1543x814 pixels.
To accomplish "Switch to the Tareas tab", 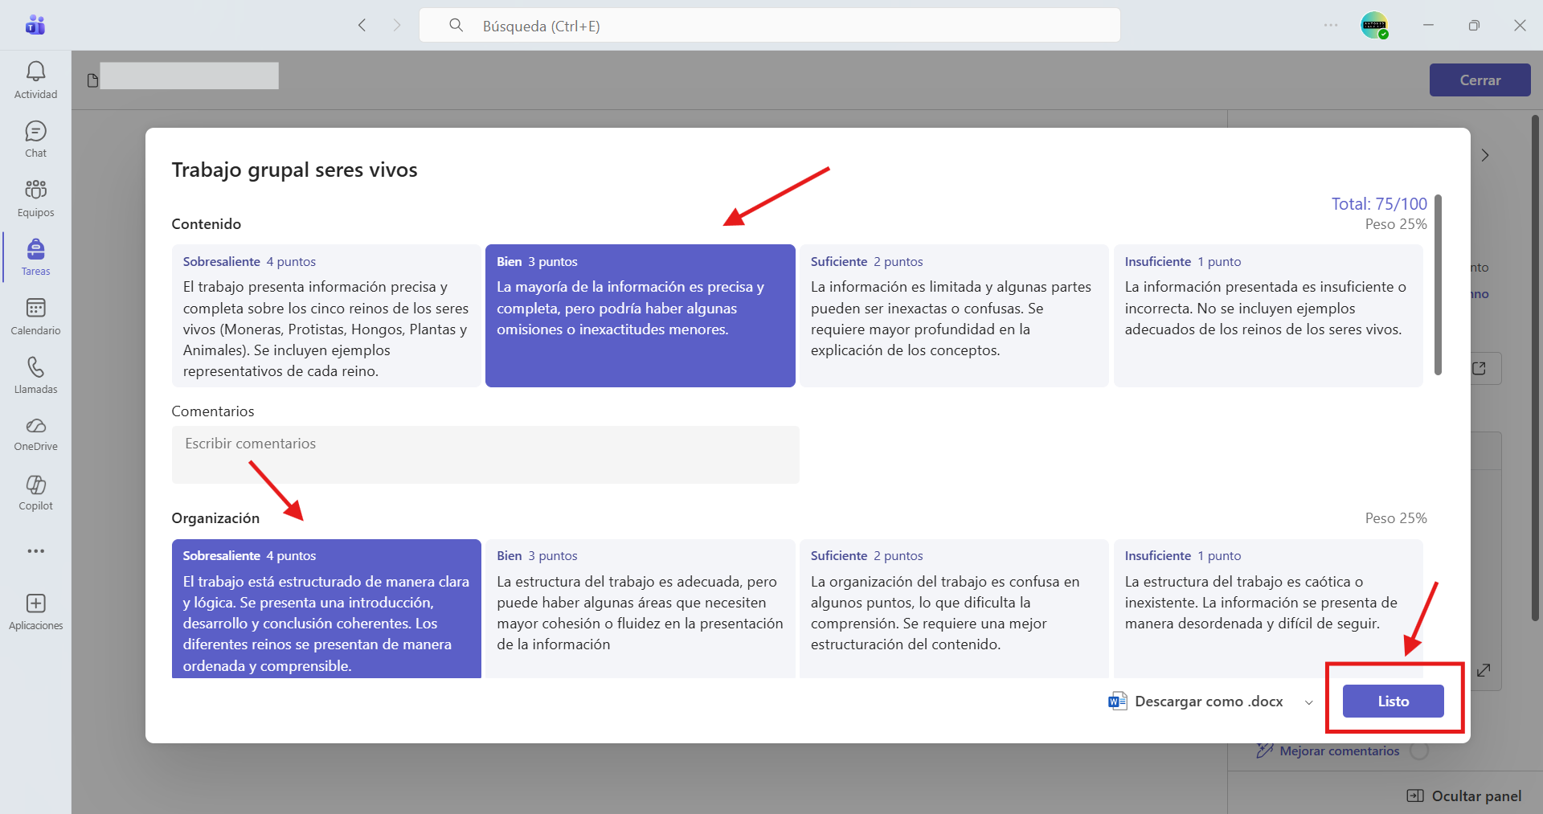I will pyautogui.click(x=35, y=257).
